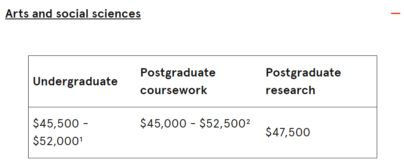Click the $52,000 upper undergraduate amount
The image size is (404, 168).
click(x=56, y=142)
